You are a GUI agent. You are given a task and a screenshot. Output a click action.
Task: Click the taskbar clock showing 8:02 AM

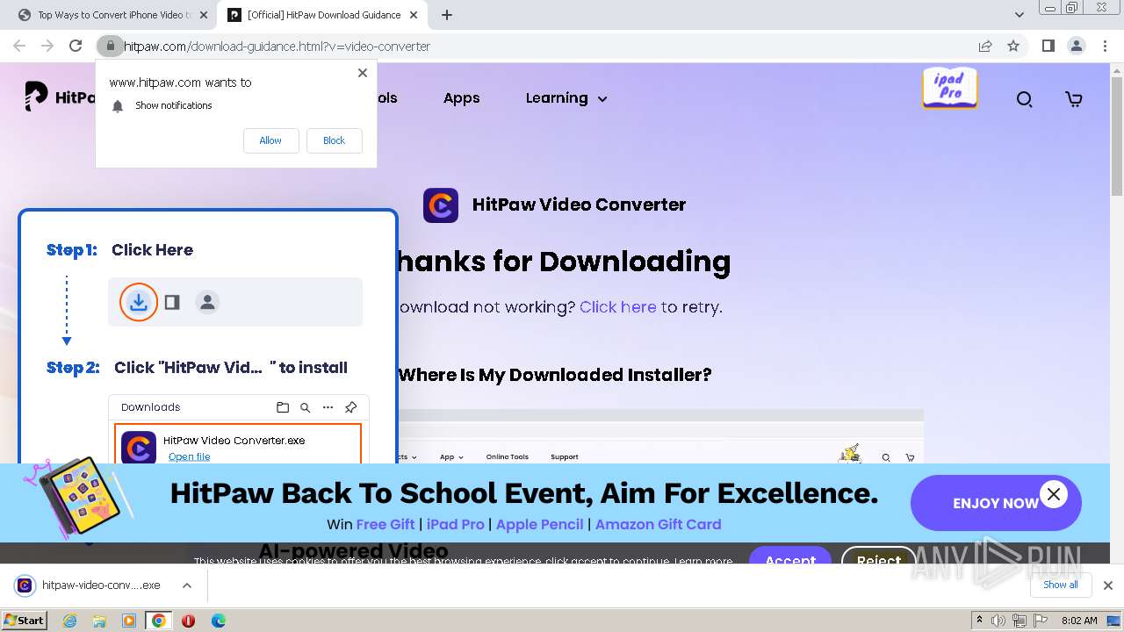pyautogui.click(x=1078, y=621)
